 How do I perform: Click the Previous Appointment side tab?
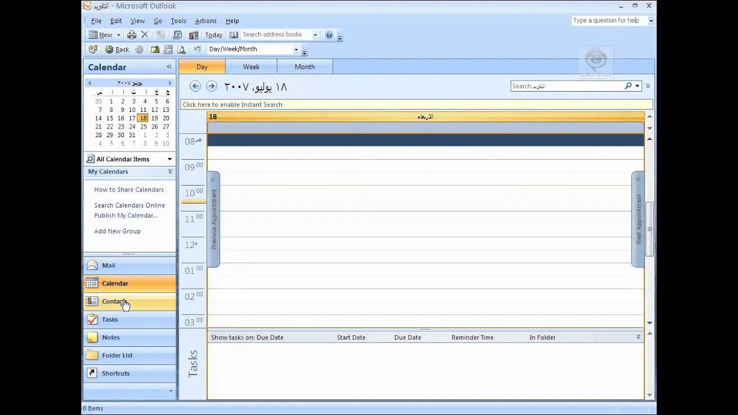click(x=213, y=219)
